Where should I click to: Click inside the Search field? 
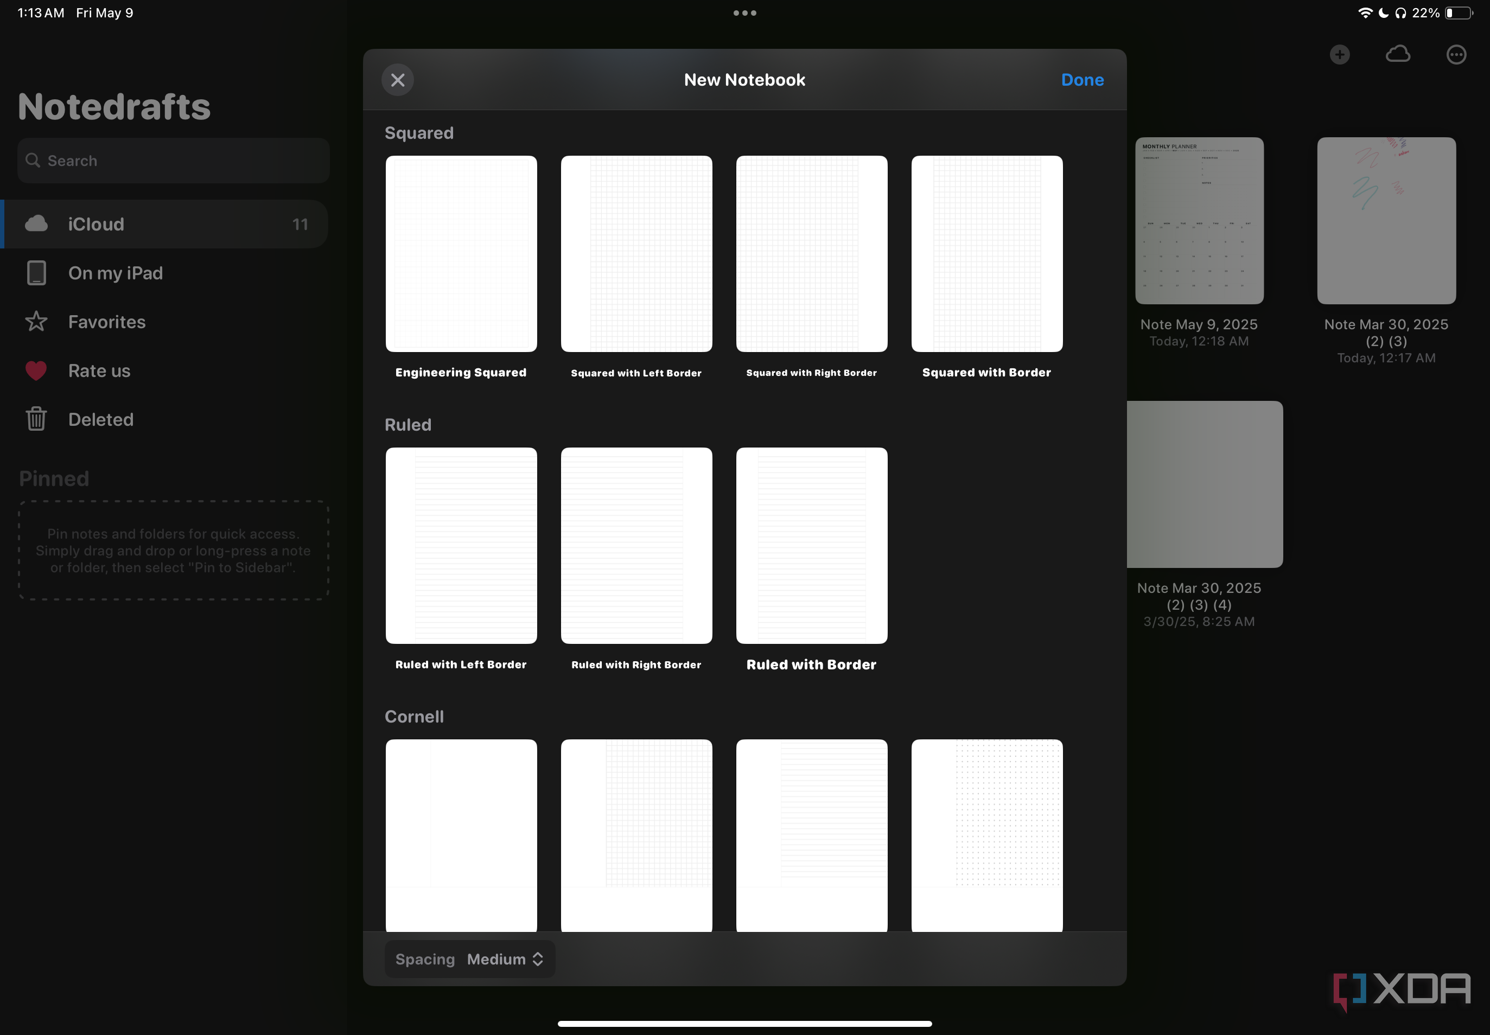tap(172, 160)
